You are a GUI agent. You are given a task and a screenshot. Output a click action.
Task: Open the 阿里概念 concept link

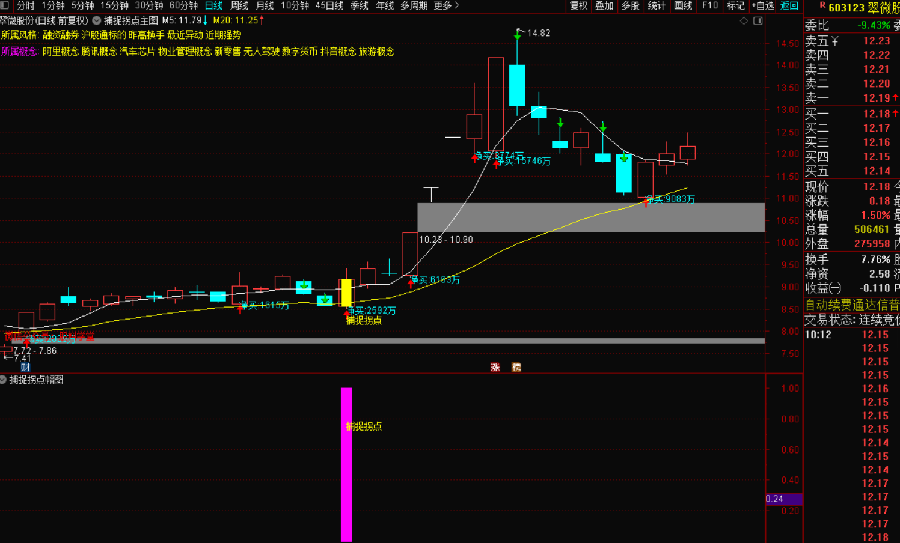60,52
